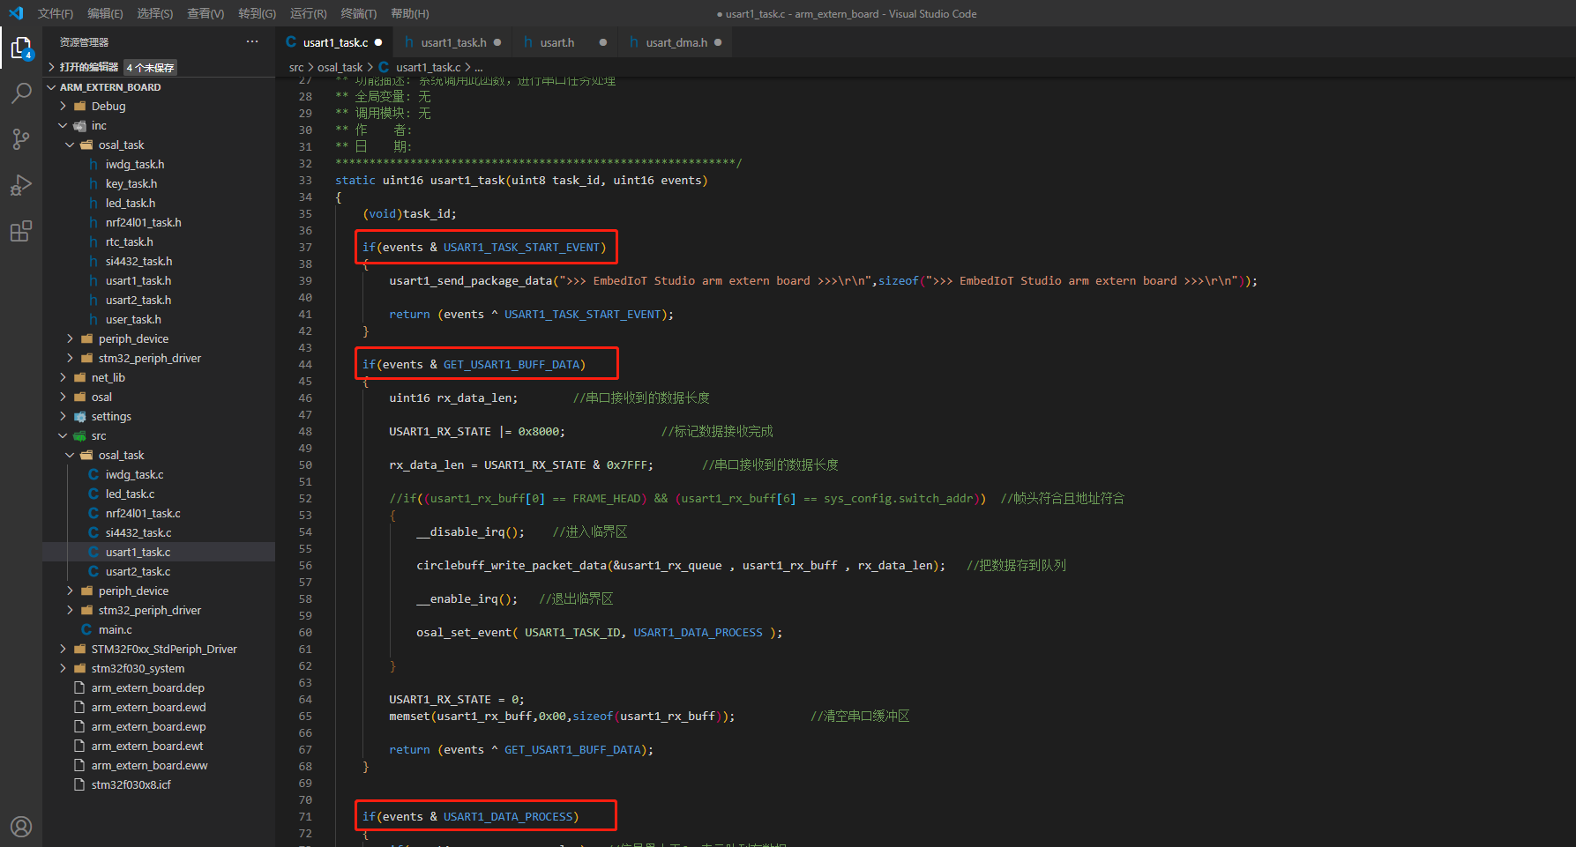Open stm32f030x8.icf file
The image size is (1576, 847).
coord(131,785)
